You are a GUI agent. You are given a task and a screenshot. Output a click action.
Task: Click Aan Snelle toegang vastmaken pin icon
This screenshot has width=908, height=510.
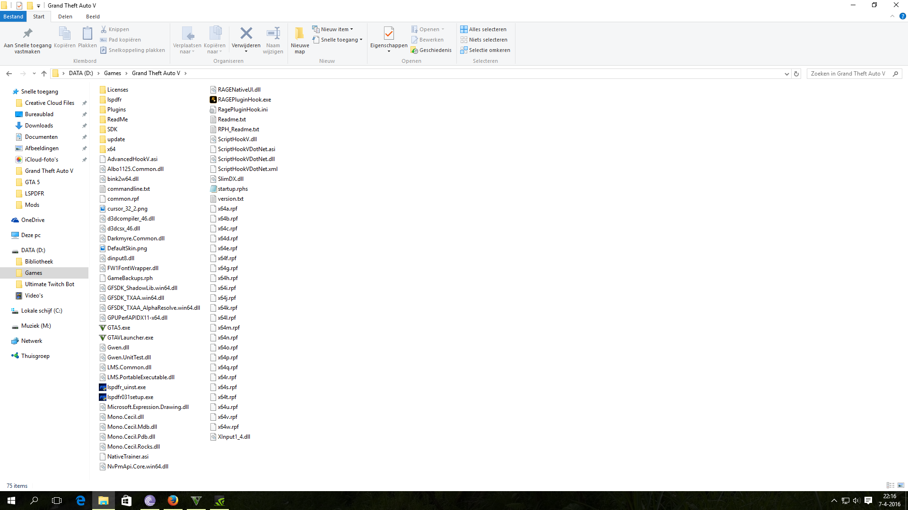(x=27, y=34)
